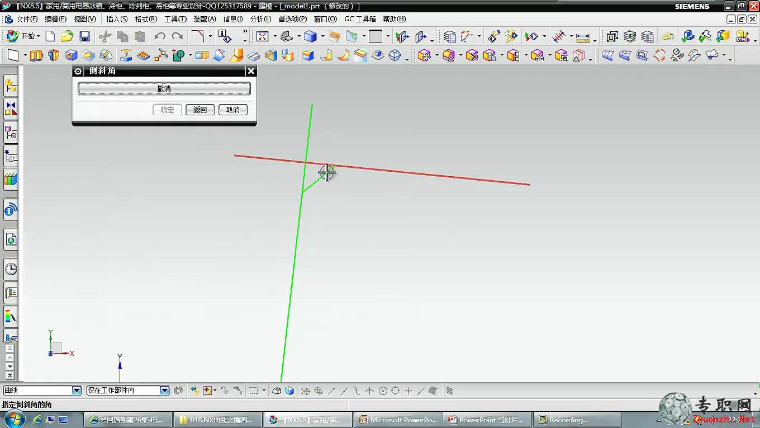Switch to Microsoft PowerPoint taskbar item
The height and width of the screenshot is (428, 760).
[398, 420]
